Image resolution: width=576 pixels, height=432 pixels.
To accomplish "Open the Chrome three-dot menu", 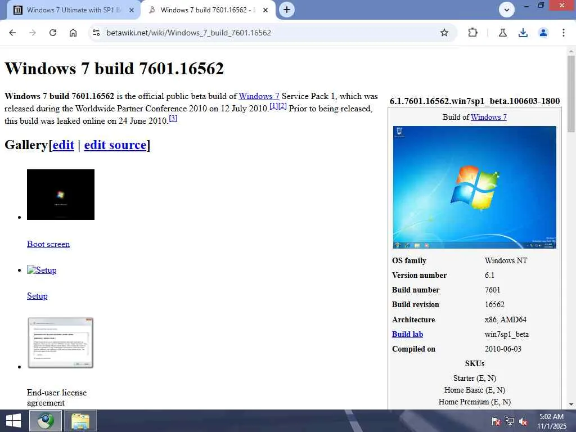I will click(564, 33).
